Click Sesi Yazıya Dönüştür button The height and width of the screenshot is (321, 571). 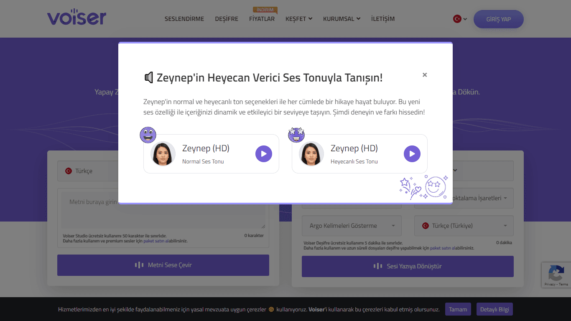[x=408, y=266]
